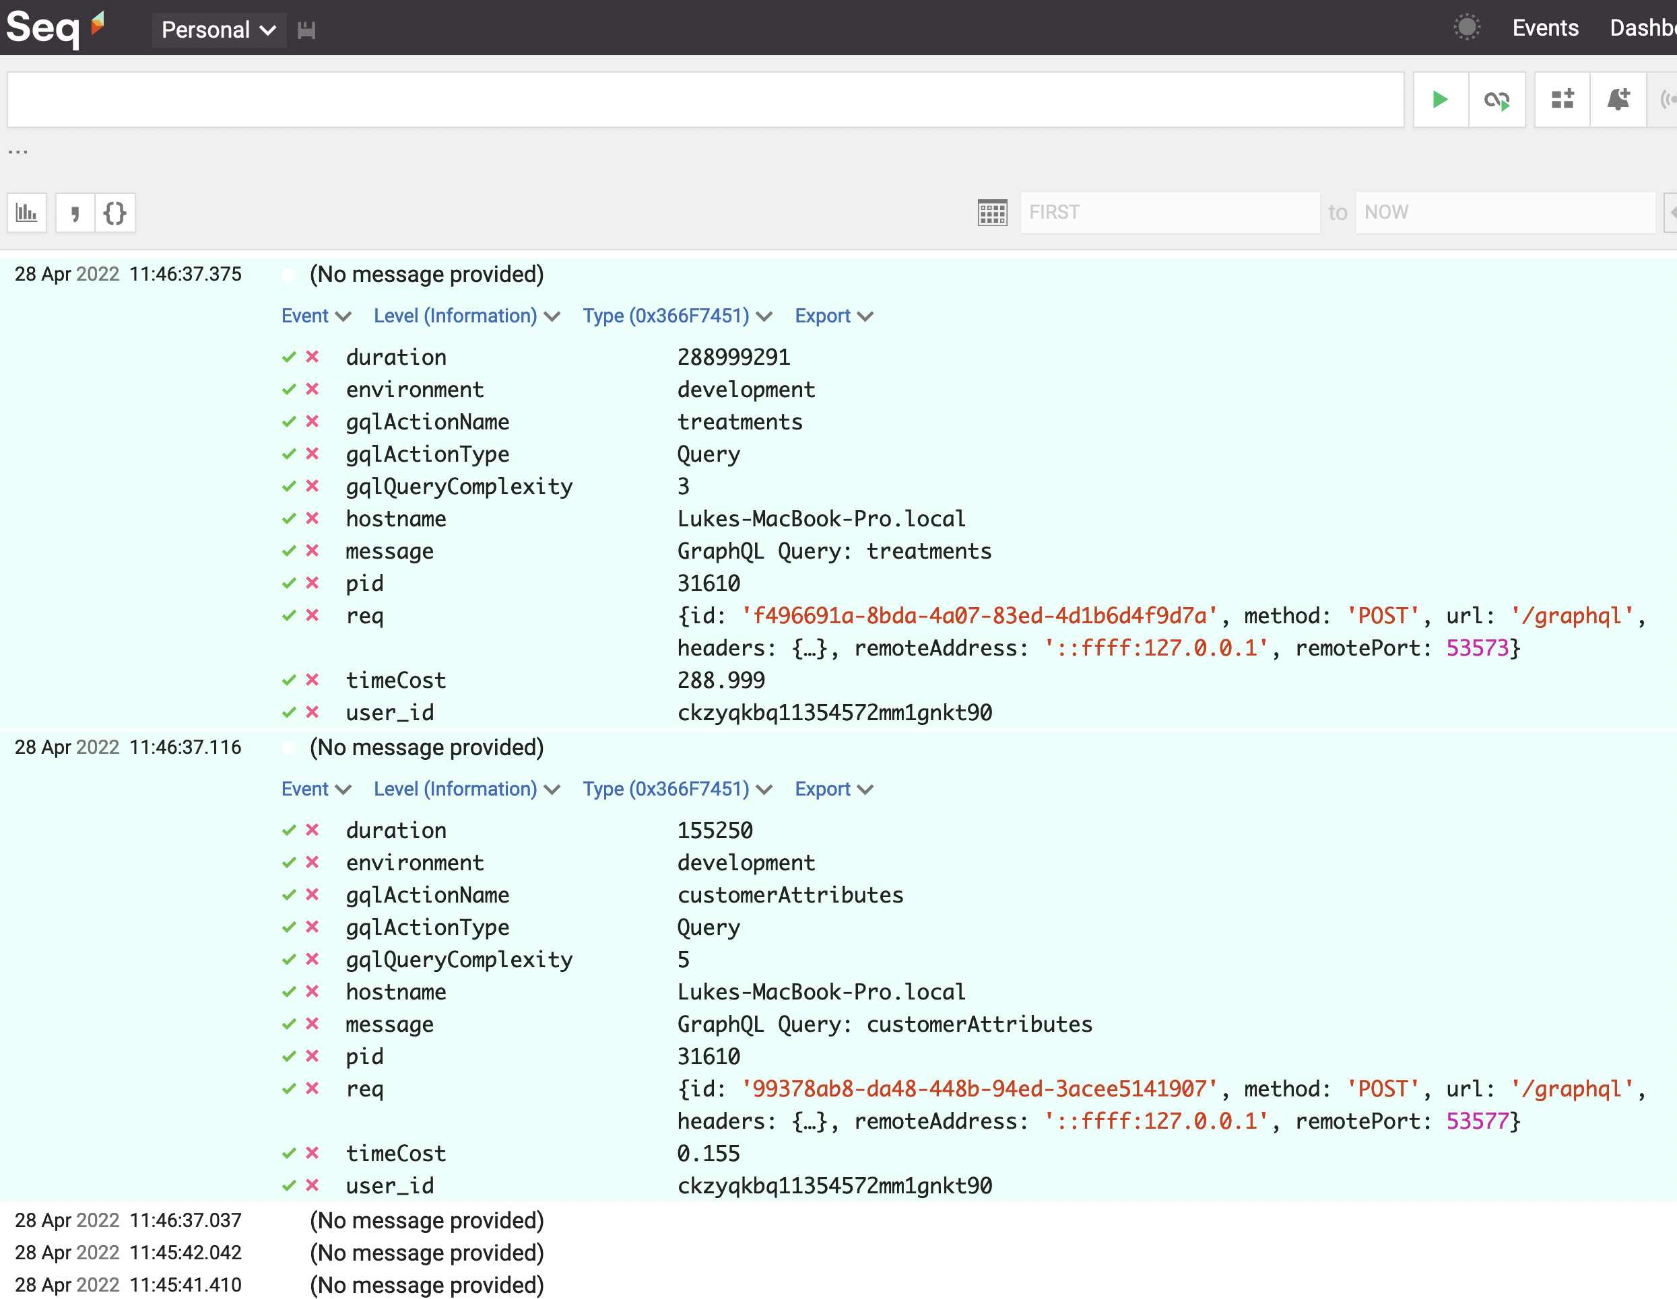Image resolution: width=1677 pixels, height=1299 pixels.
Task: Toggle the sun theme icon
Action: pyautogui.click(x=1467, y=28)
